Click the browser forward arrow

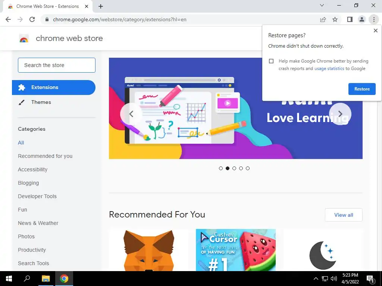pos(20,19)
